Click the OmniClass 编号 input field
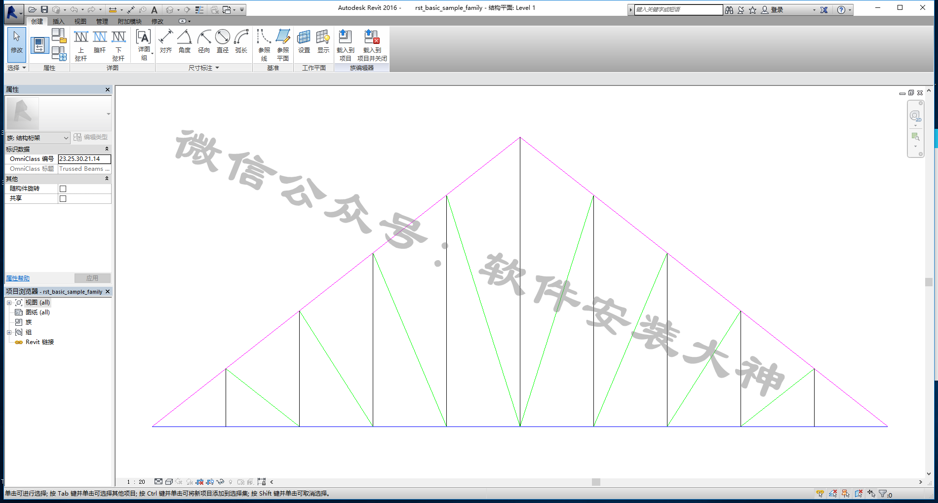Screen dimensions: 938x503 84,159
